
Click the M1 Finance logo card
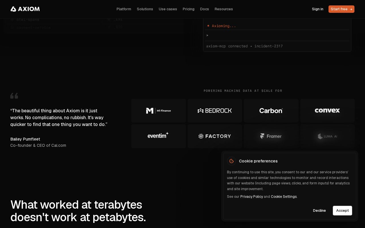tap(159, 111)
